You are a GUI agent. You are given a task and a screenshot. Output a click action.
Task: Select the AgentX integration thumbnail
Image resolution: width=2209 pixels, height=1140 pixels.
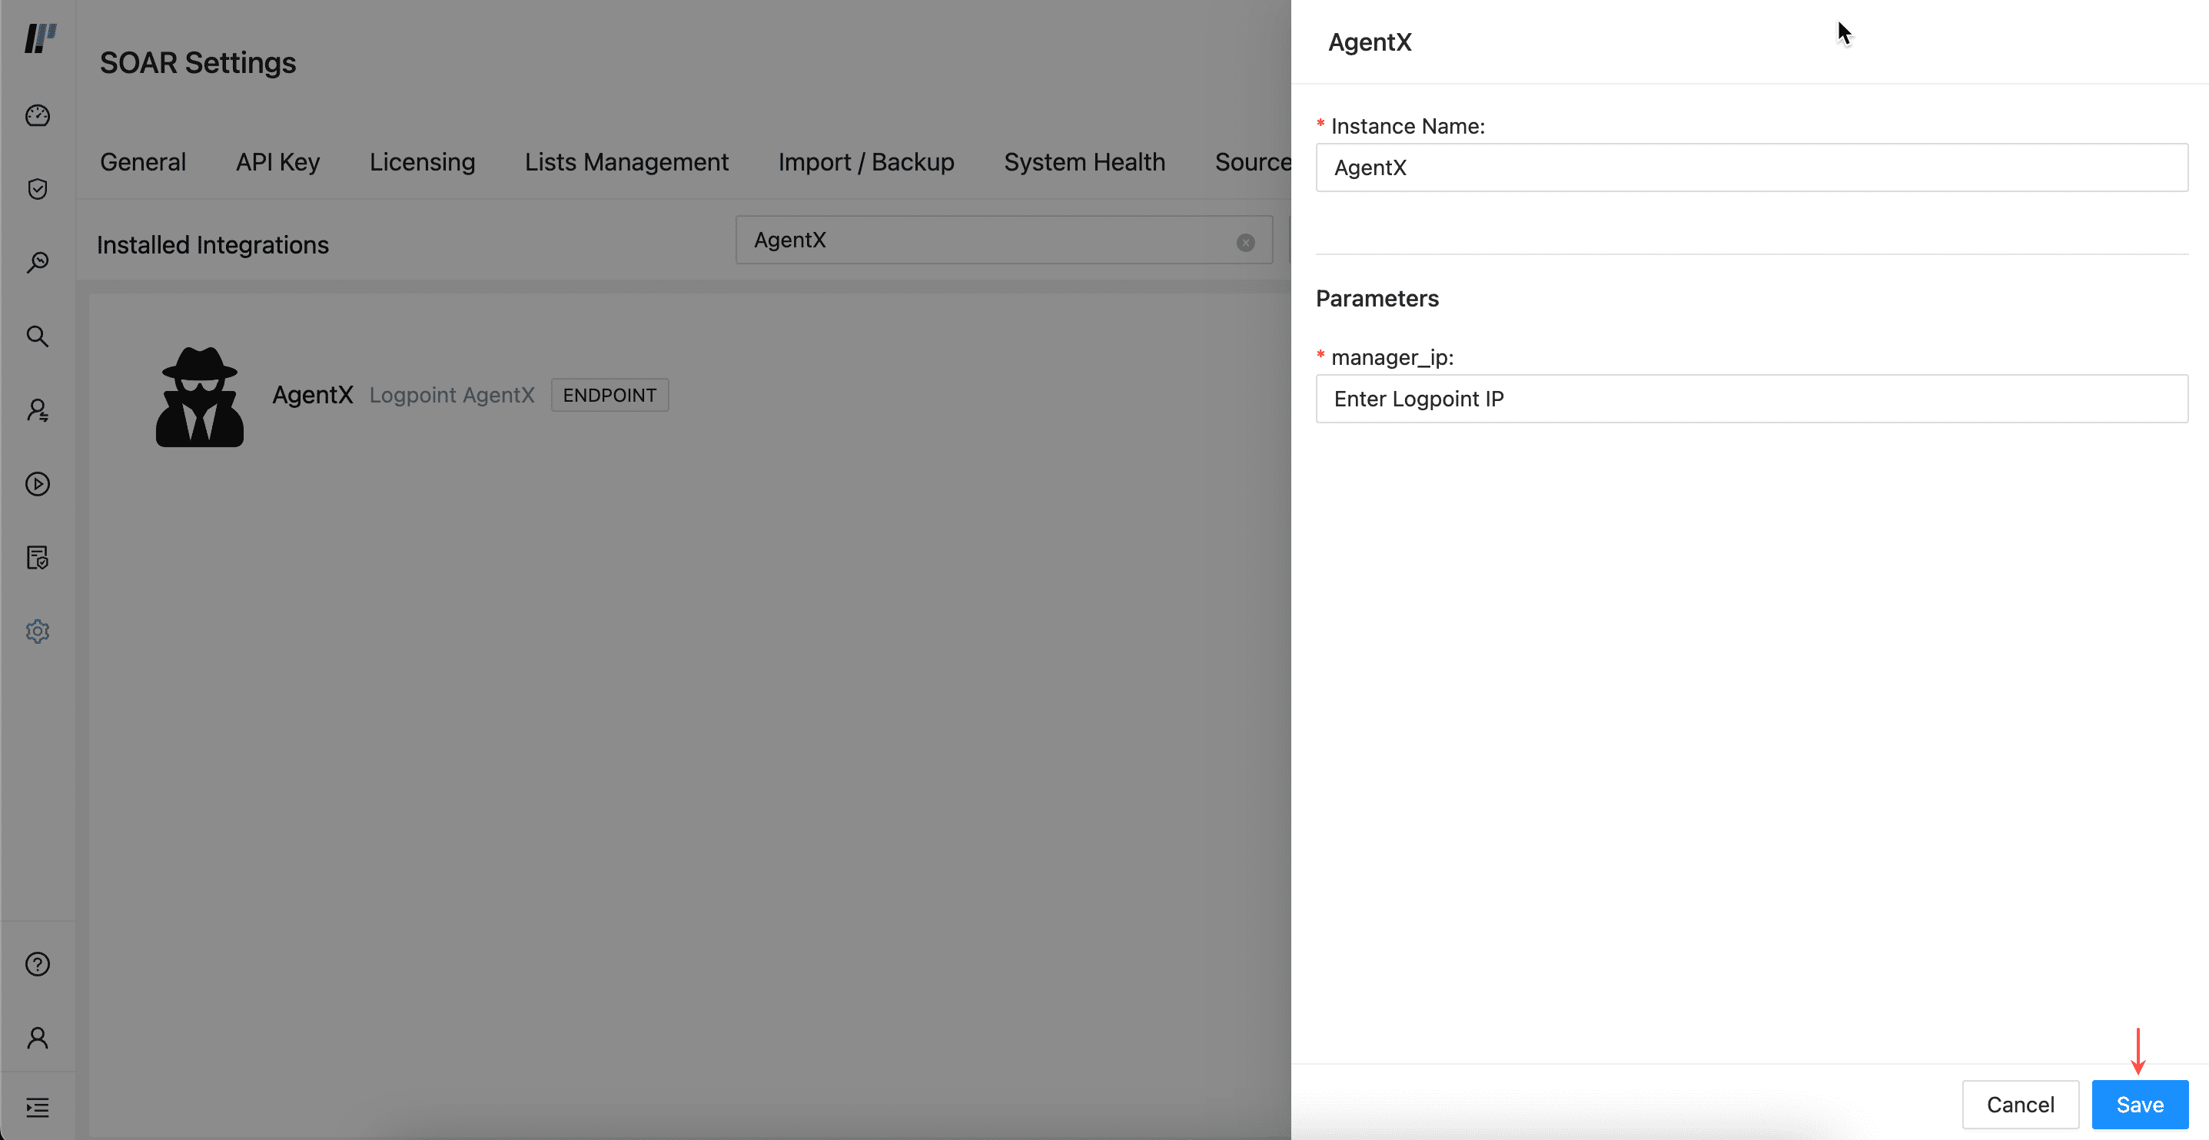[200, 396]
